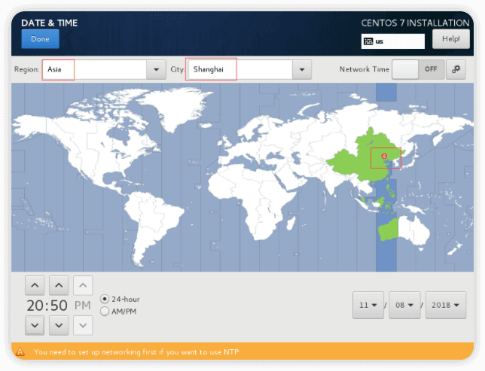The height and width of the screenshot is (371, 485).
Task: Open the year dropdown showing 2018
Action: pos(446,305)
